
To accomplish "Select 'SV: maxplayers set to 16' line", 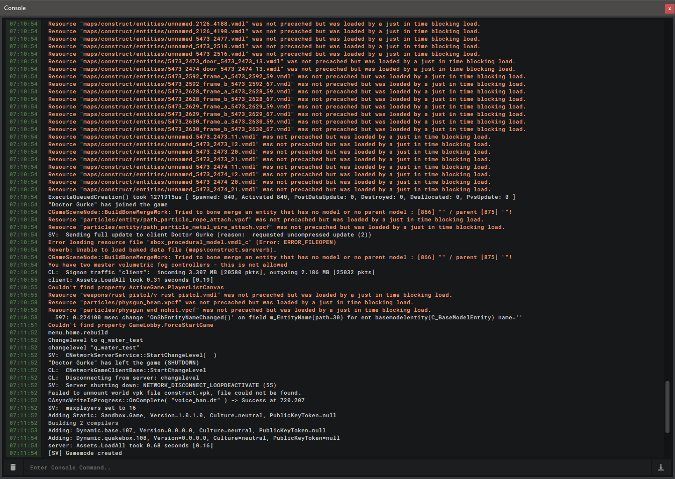I will [92, 408].
